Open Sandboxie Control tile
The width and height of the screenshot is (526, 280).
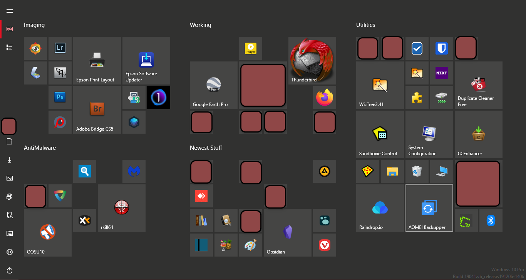(x=380, y=134)
